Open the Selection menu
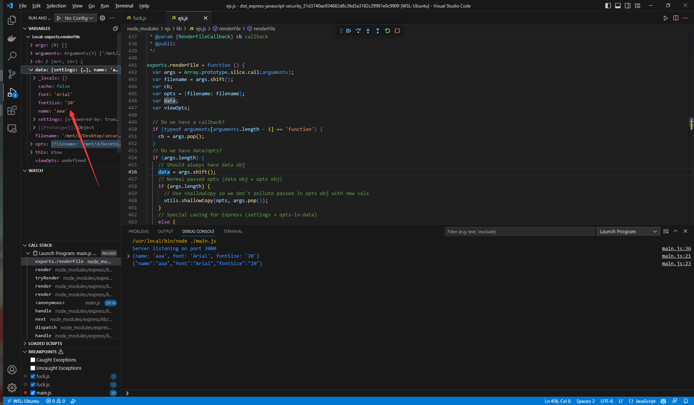 (x=56, y=6)
